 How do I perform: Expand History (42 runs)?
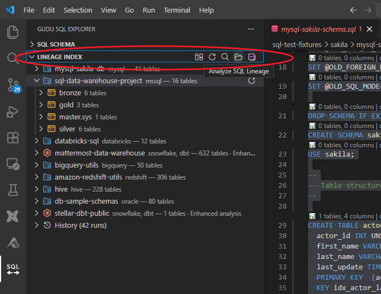pos(36,225)
